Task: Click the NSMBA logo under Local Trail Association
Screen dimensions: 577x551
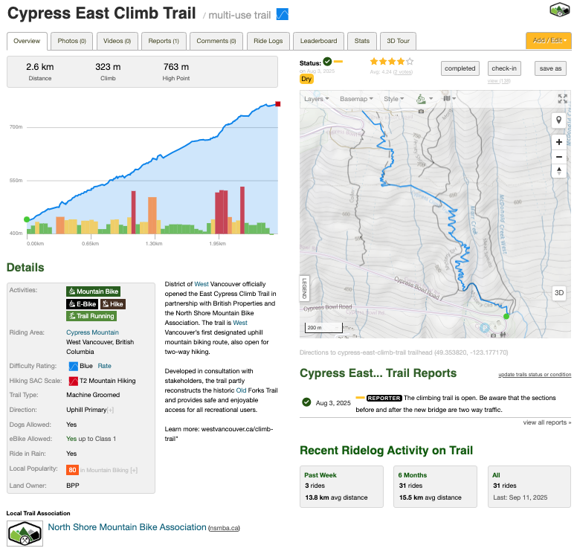Action: [25, 533]
